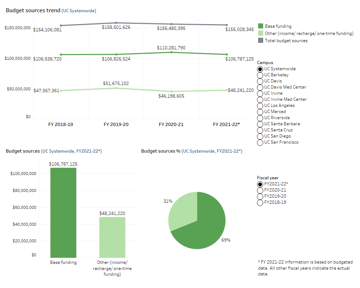This screenshot has height=288, width=360.
Task: Switch campus filter to UC San Diego
Action: point(260,136)
